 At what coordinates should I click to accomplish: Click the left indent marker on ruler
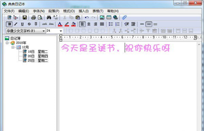point(61,40)
